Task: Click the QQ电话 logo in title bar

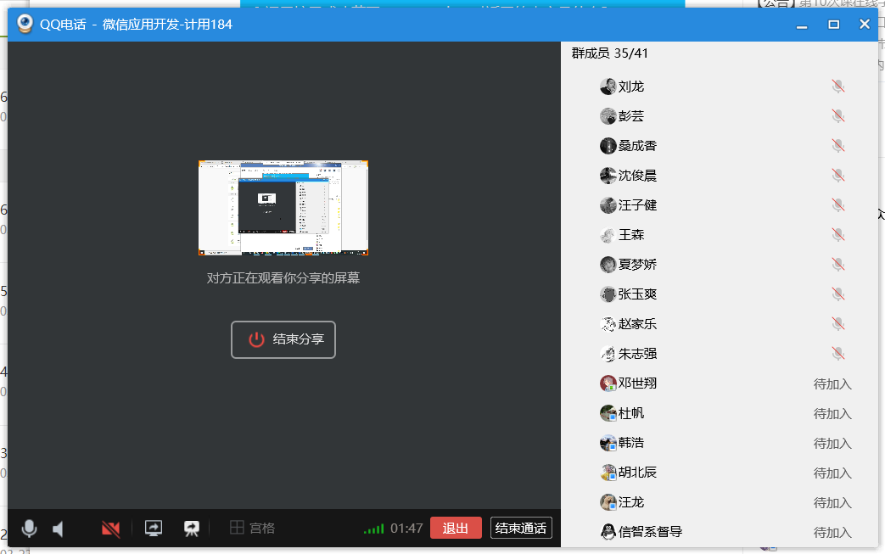Action: coord(25,24)
